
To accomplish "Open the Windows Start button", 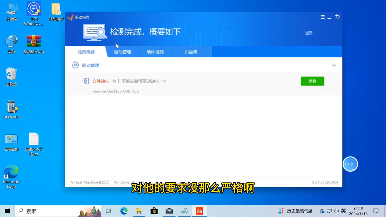I will coord(7,211).
